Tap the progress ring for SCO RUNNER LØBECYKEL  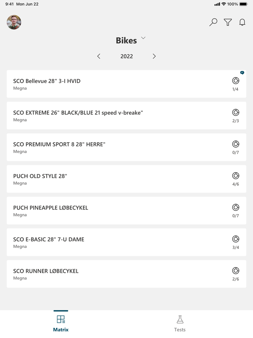pyautogui.click(x=236, y=271)
